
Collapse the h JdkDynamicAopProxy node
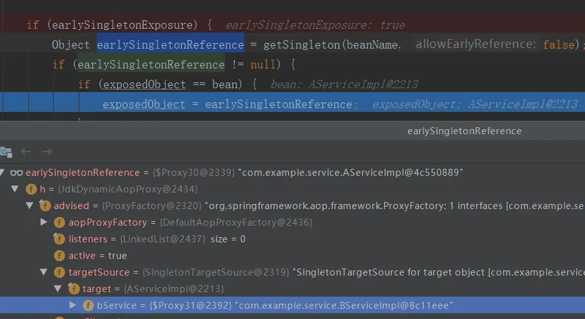(x=15, y=189)
